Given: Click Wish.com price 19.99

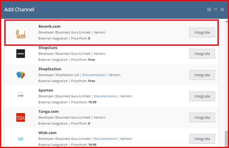Looking at the screenshot, I should click(x=92, y=145).
